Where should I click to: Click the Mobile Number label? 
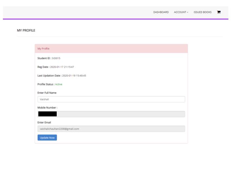[x=48, y=108]
